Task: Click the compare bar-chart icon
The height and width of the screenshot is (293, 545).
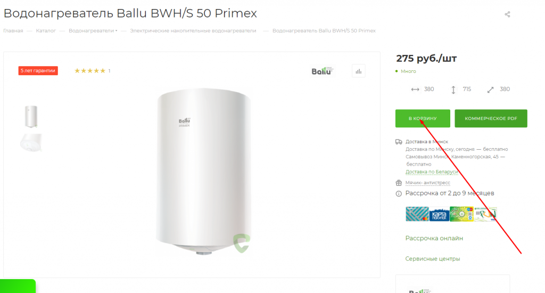Action: pyautogui.click(x=359, y=71)
